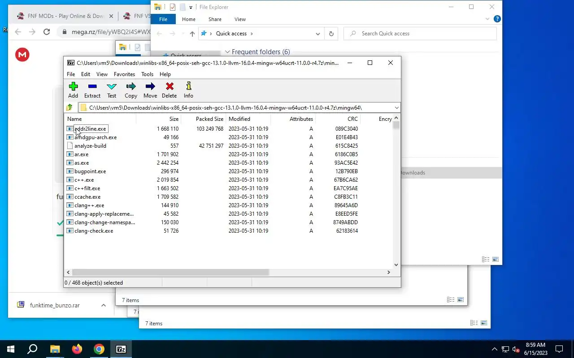Click the Add toolbar icon in 7-Zip
Screen dimensions: 574x358
coord(73,90)
